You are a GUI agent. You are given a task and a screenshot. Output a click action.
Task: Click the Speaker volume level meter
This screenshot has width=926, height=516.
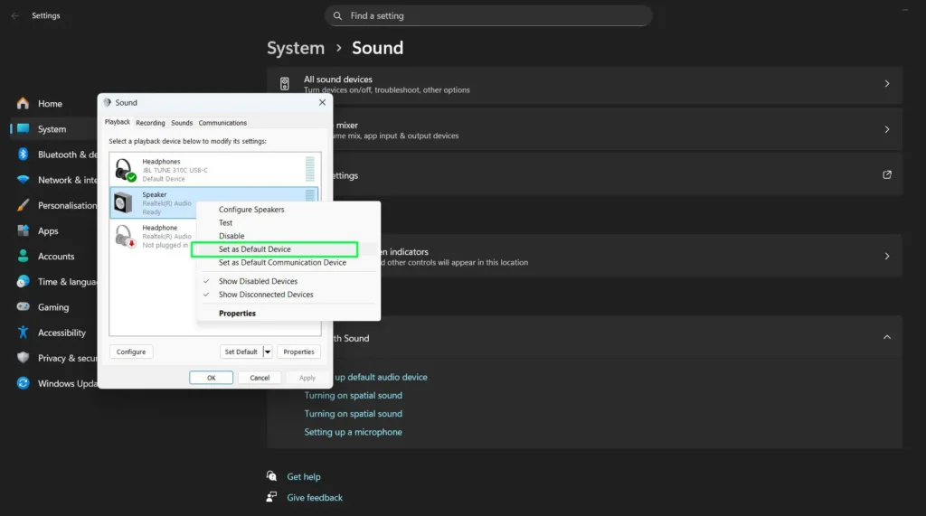click(x=310, y=195)
